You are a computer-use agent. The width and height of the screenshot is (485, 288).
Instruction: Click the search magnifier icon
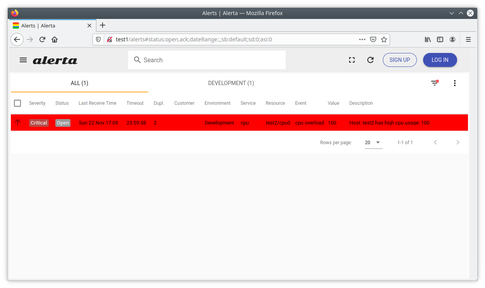point(137,60)
